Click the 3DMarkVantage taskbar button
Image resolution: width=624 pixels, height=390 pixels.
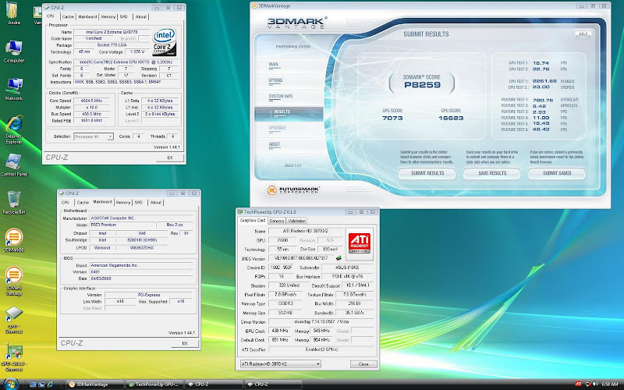pos(93,384)
